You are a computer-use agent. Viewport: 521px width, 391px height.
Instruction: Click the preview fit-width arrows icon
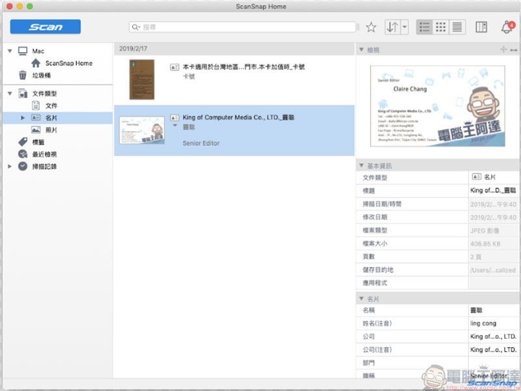coord(514,50)
